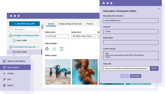Collapse the Photographer Gallery chevron
Image resolution: width=165 pixels, height=94 pixels.
click(x=38, y=47)
